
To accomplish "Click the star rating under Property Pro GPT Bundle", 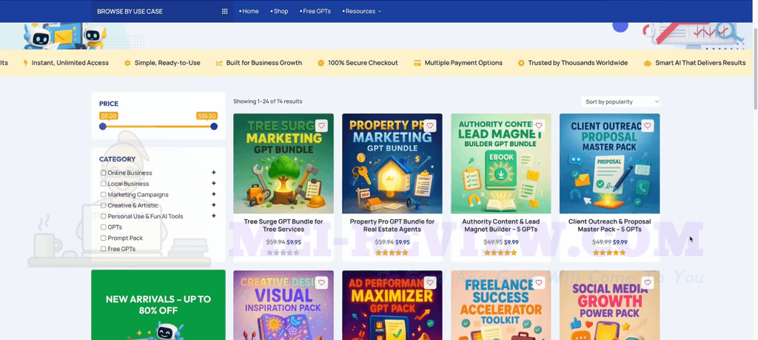I will [392, 253].
